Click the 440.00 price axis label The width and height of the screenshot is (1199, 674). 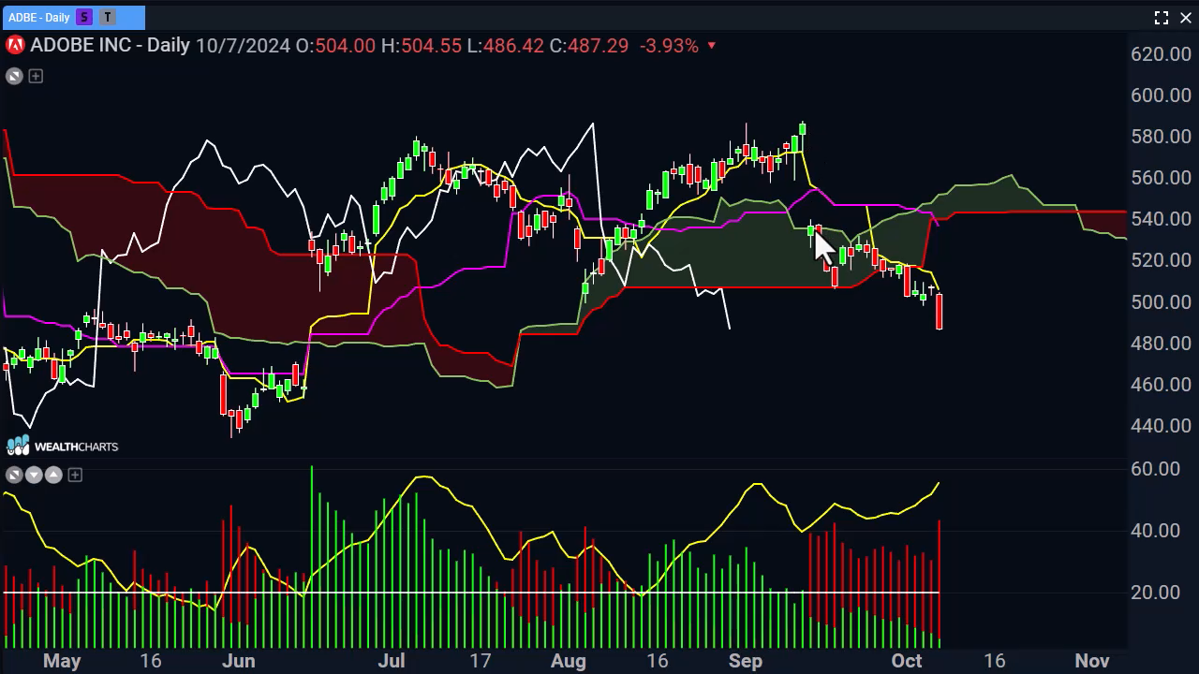[1161, 426]
